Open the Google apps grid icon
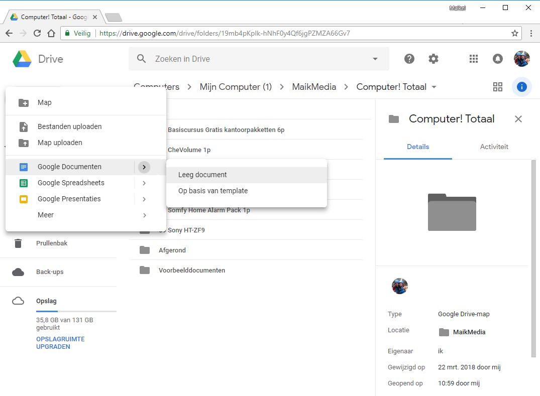540x396 pixels. click(473, 59)
